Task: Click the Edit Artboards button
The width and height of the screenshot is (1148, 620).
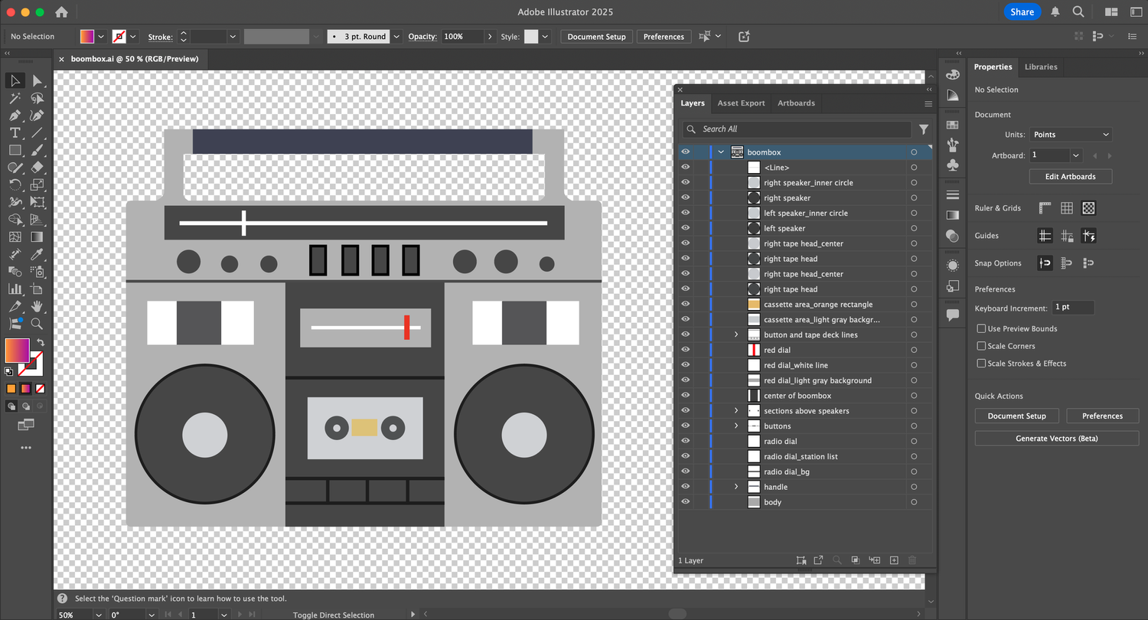Action: point(1071,177)
